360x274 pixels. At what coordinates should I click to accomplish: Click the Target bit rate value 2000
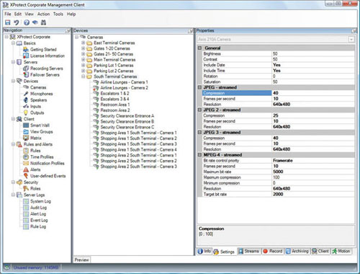pos(312,194)
